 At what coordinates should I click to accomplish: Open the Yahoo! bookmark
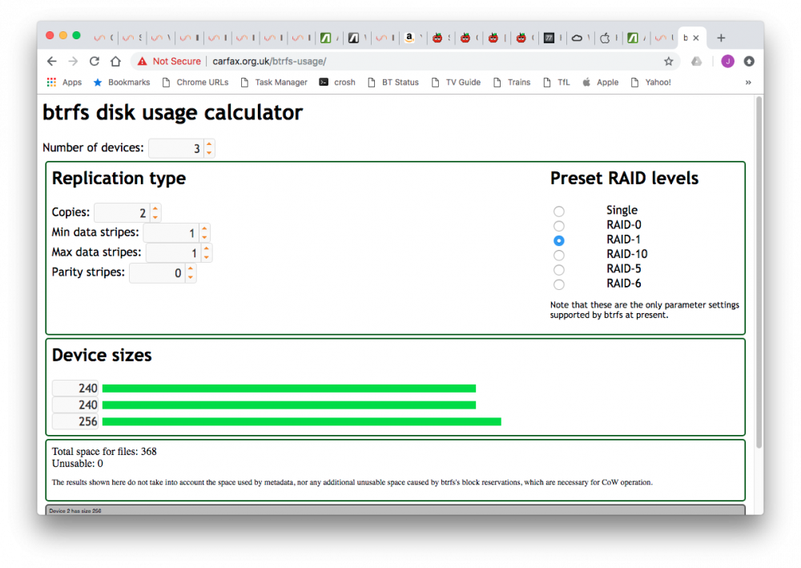click(x=650, y=83)
